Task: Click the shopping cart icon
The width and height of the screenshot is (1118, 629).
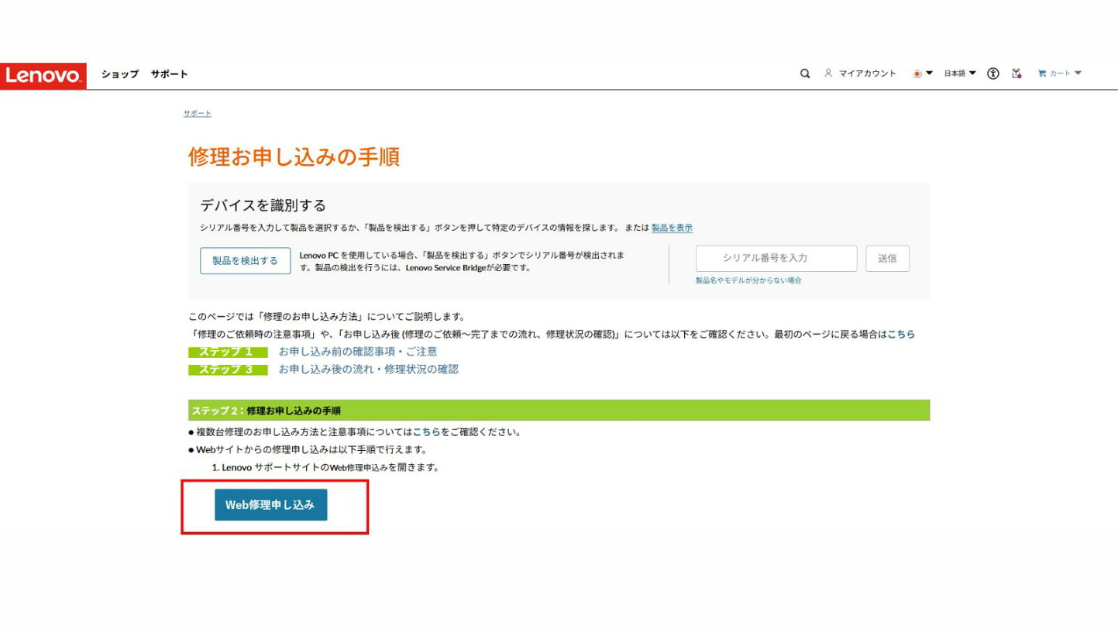Action: pos(1042,74)
